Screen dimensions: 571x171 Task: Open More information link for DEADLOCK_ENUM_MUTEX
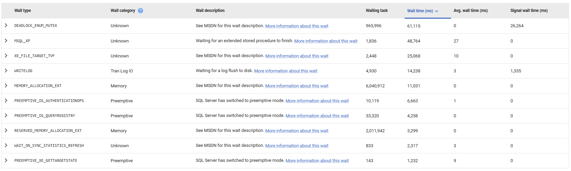coord(297,26)
